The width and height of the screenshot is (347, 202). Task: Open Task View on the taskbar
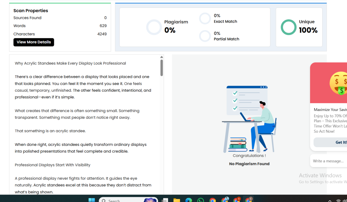pos(165,200)
